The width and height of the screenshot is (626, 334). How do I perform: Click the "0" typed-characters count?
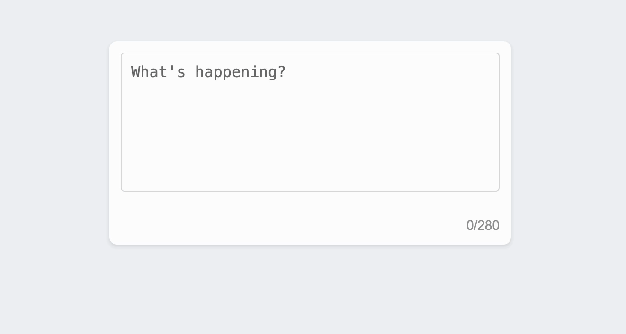click(470, 226)
